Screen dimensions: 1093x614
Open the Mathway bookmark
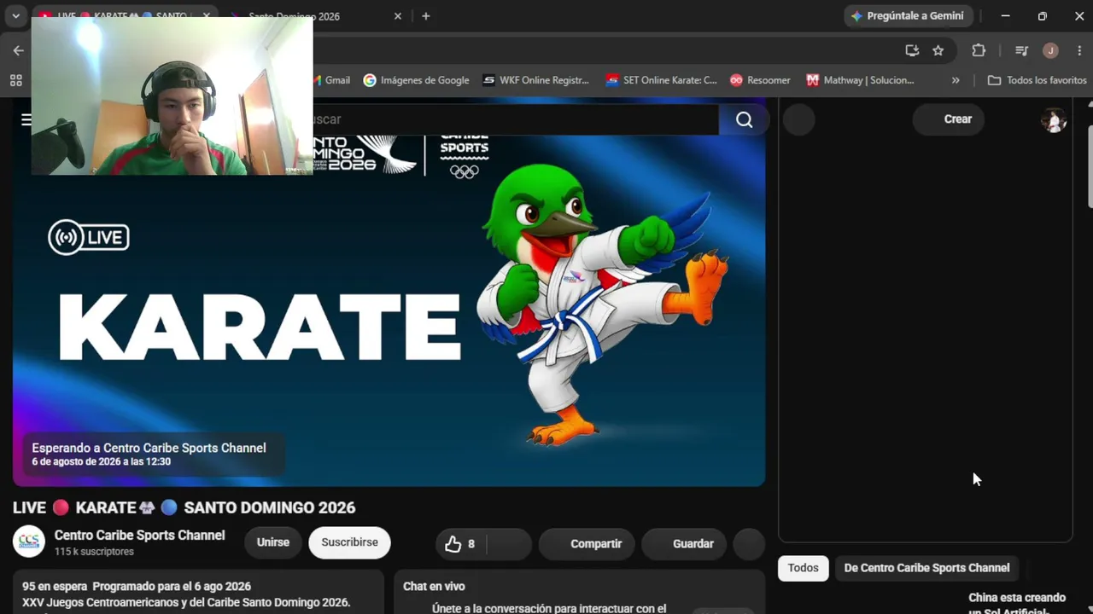(860, 80)
